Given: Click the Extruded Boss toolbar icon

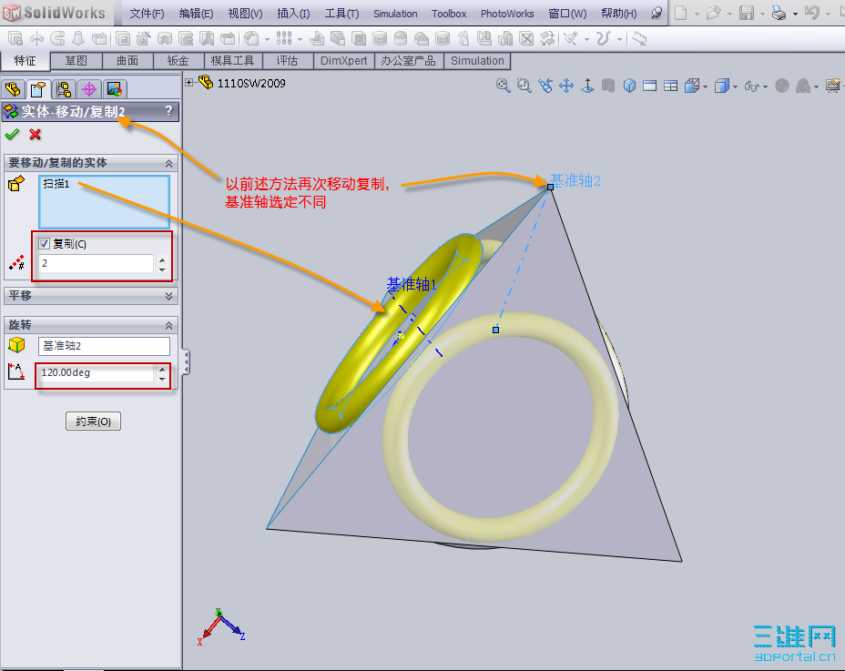Looking at the screenshot, I should (15, 38).
